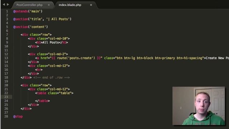Click the btn-lg class name

(x=130, y=58)
